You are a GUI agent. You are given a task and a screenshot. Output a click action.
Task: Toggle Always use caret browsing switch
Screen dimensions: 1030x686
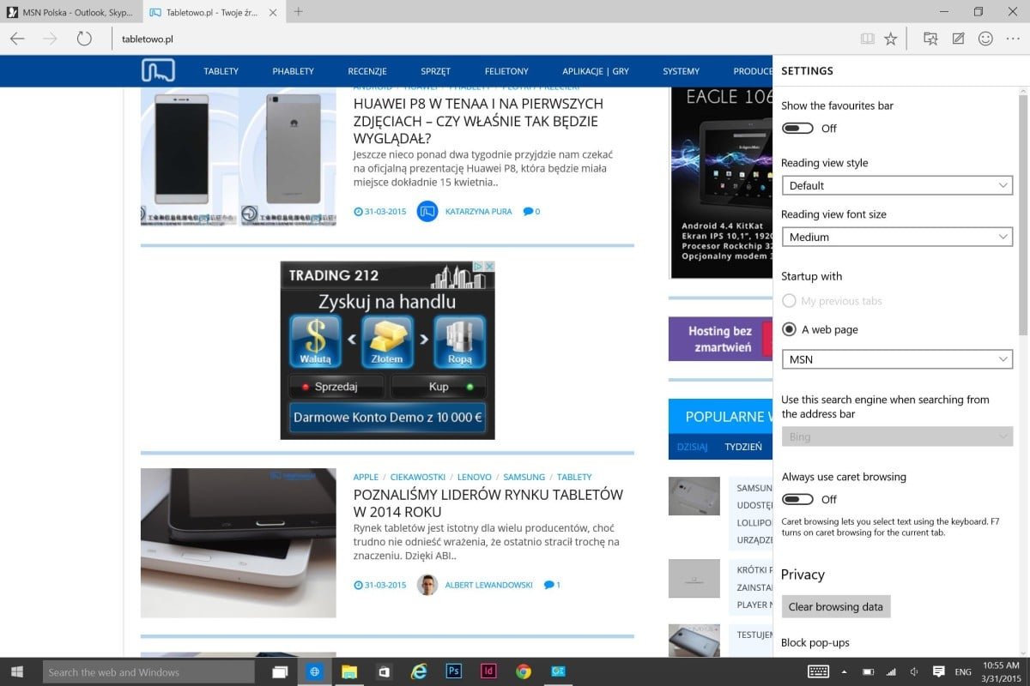[x=797, y=499]
